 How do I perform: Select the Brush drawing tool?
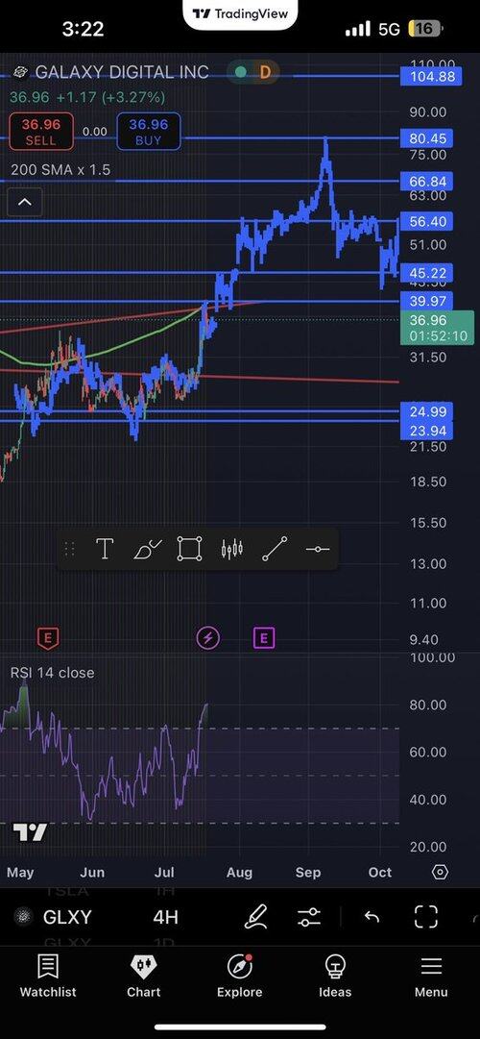pyautogui.click(x=148, y=550)
